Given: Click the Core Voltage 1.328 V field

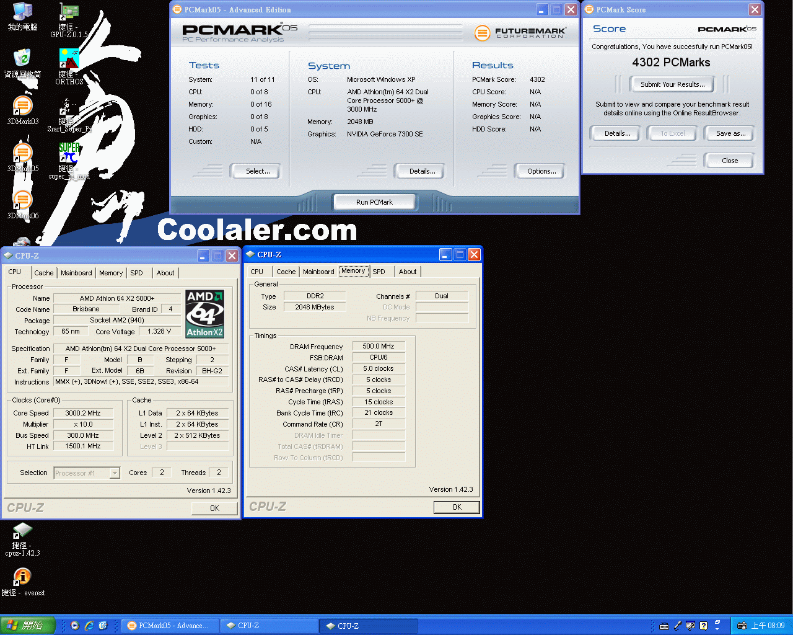Looking at the screenshot, I should pyautogui.click(x=159, y=332).
